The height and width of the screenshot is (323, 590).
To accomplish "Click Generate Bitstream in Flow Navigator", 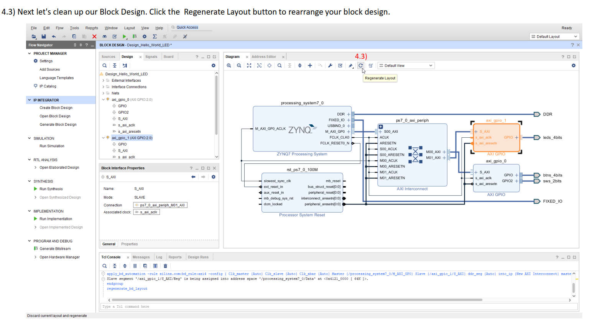I will [x=55, y=249].
